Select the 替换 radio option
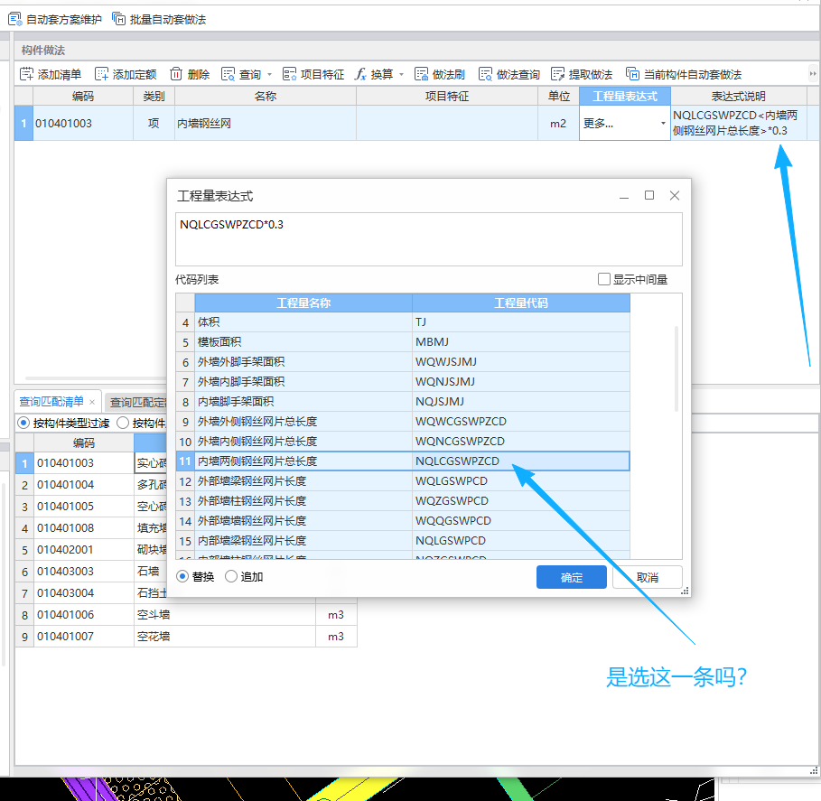This screenshot has height=801, width=821. pyautogui.click(x=182, y=576)
